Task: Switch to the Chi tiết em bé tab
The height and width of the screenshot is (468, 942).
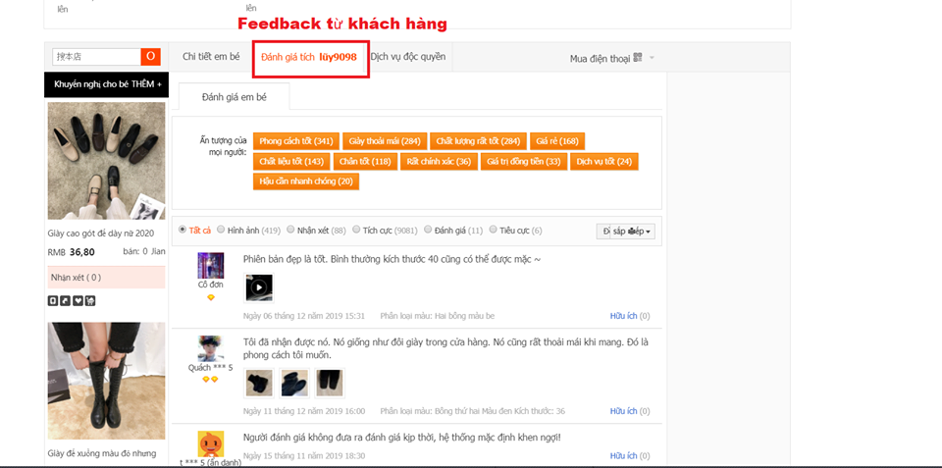Action: point(211,57)
